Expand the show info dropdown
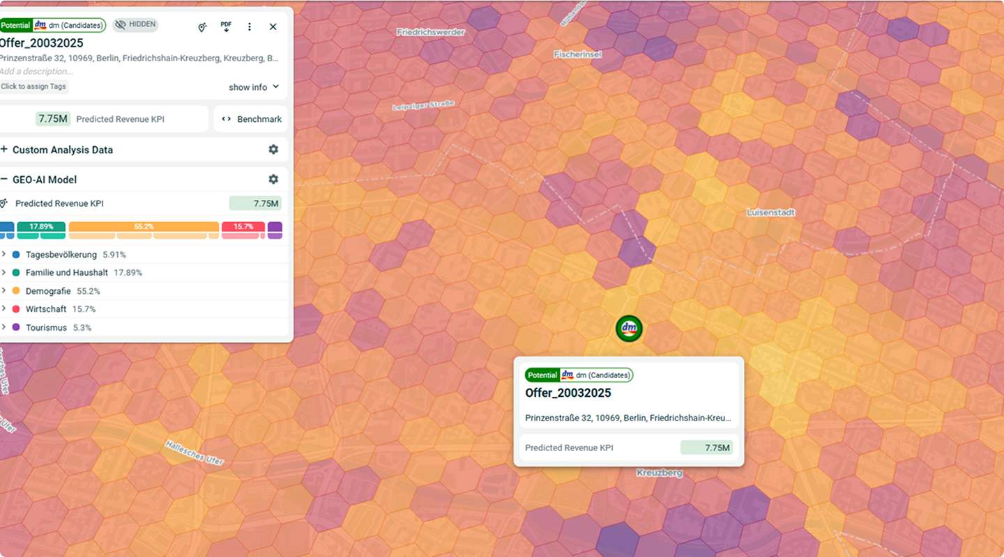The image size is (1004, 557). [254, 87]
